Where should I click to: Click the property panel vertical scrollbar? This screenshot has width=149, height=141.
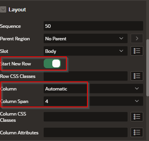click(147, 68)
